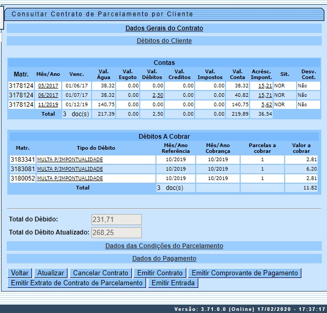Click the 15,21 acréscimo link
This screenshot has width=327, height=313.
[265, 86]
